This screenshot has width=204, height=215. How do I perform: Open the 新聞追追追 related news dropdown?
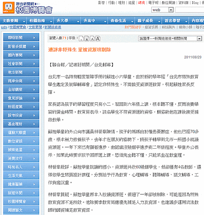click(x=170, y=39)
